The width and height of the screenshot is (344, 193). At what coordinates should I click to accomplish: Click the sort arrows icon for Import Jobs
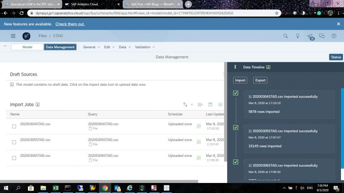pos(185,105)
